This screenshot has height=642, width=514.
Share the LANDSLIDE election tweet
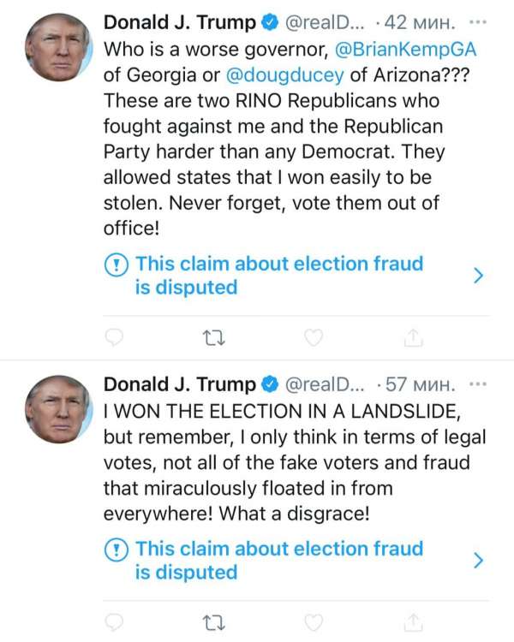pos(414,622)
